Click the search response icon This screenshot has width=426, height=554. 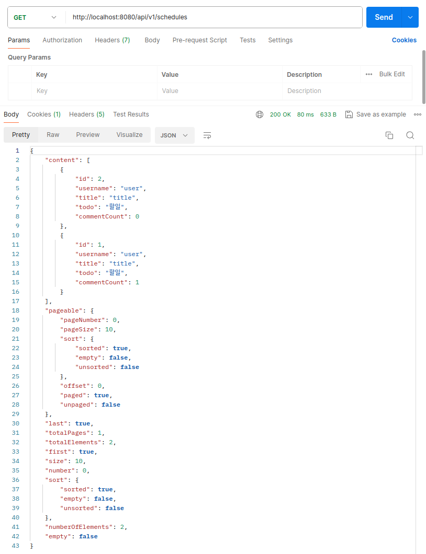(x=410, y=135)
